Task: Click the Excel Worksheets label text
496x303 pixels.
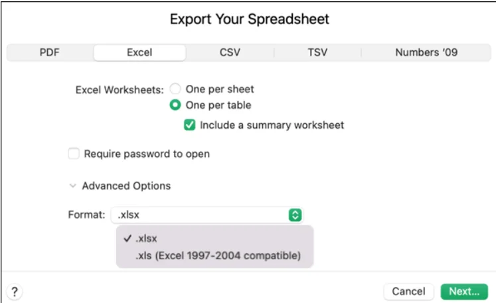Action: 120,90
